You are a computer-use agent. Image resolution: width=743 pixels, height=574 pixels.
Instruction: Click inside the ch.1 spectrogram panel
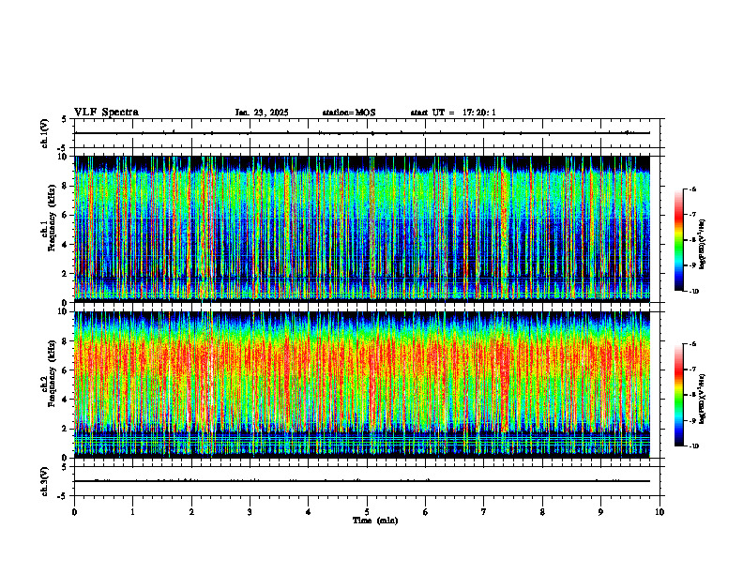[362, 229]
